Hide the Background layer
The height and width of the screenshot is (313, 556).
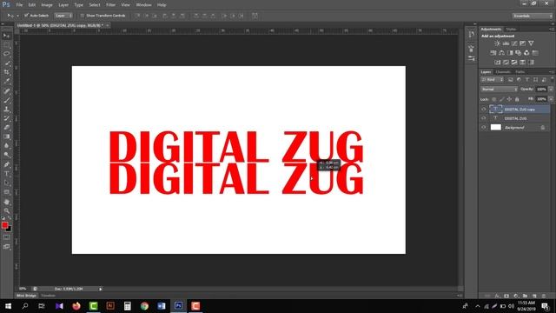point(484,127)
